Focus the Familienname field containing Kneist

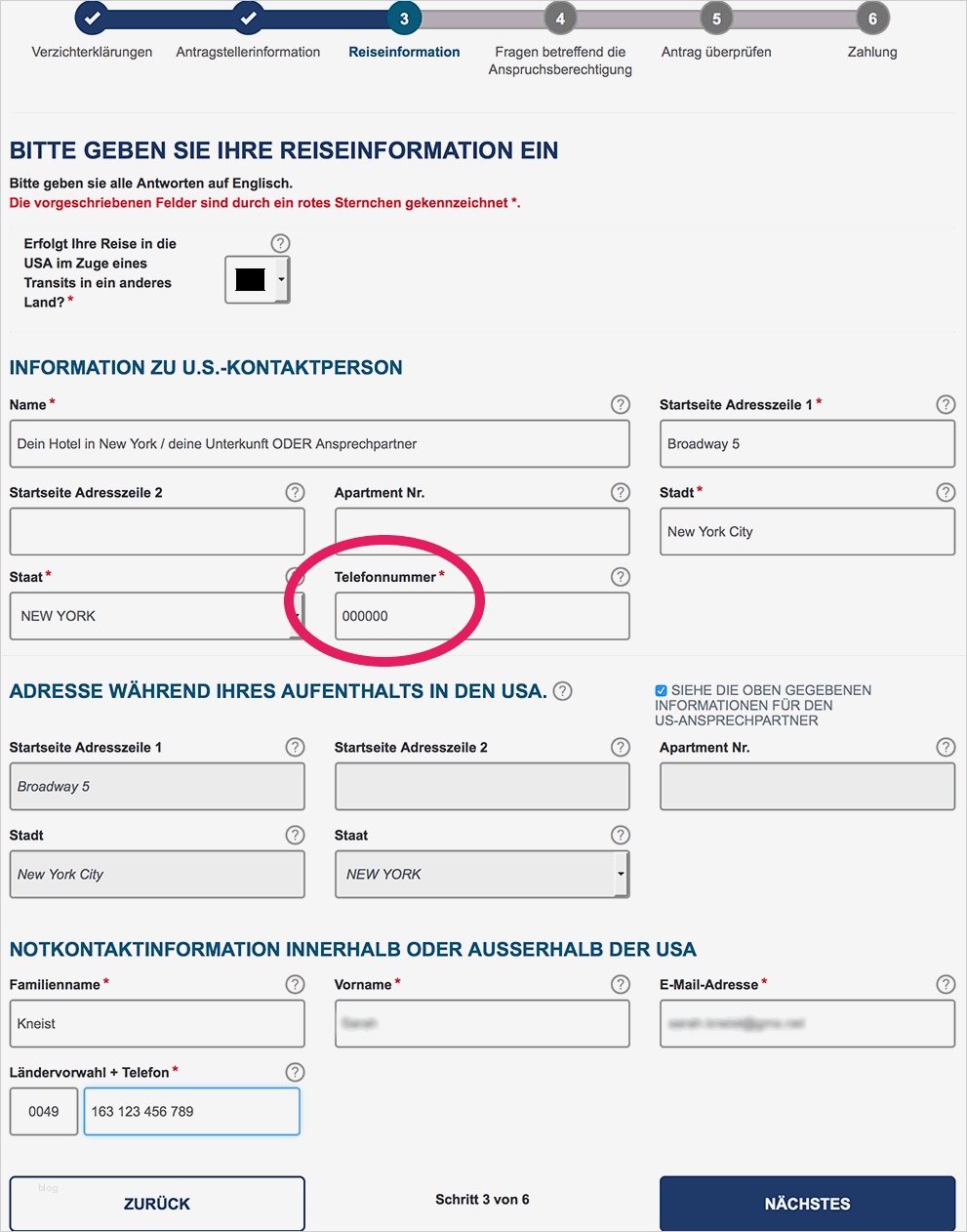(x=157, y=1023)
